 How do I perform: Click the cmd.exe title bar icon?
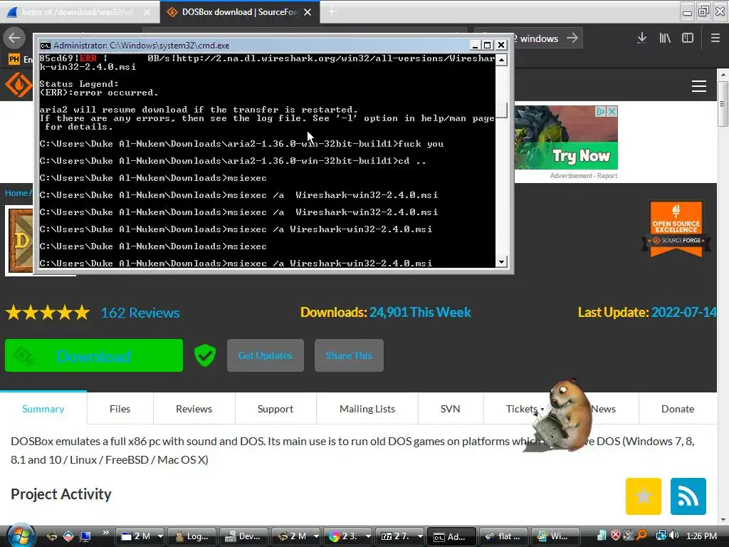point(45,45)
